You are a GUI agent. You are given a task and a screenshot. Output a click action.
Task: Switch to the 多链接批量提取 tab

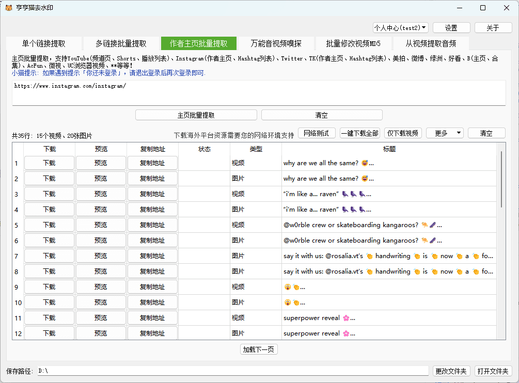click(x=121, y=43)
